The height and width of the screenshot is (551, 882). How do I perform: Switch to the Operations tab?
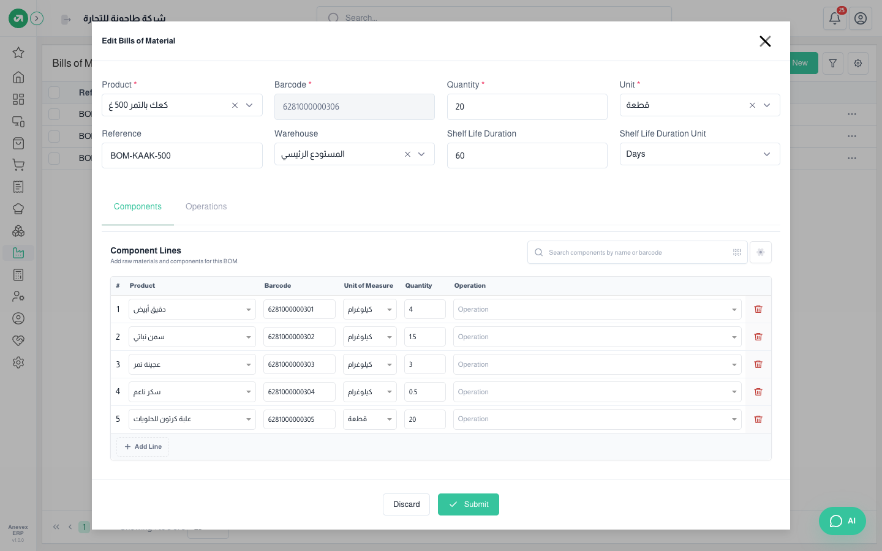[x=206, y=207]
